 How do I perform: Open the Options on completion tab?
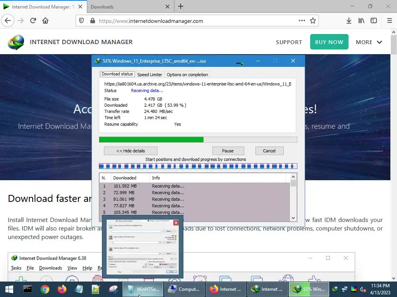[x=187, y=75]
